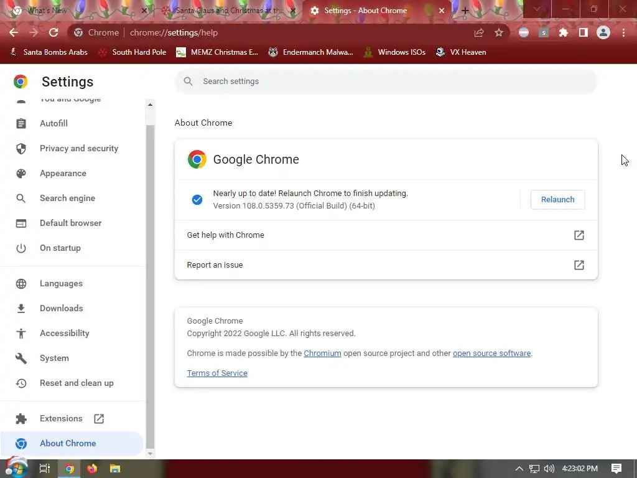Viewport: 637px width, 478px height.
Task: Open Privacy and security settings
Action: click(72, 148)
